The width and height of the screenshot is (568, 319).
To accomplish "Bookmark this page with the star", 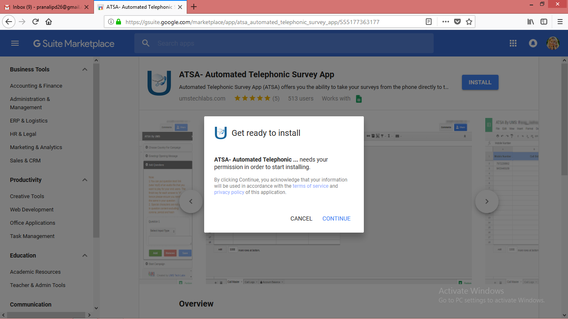I will coord(469,22).
